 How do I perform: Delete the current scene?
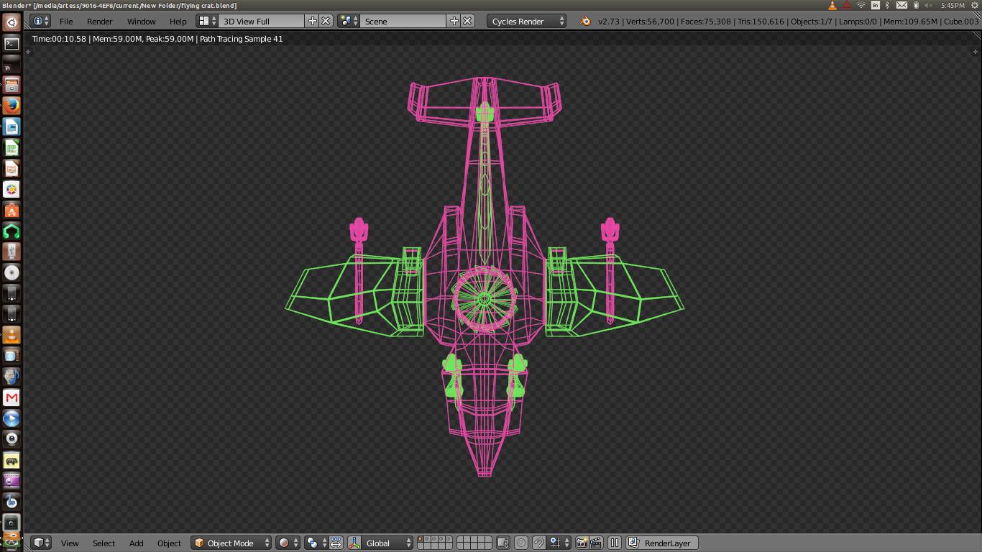[467, 22]
